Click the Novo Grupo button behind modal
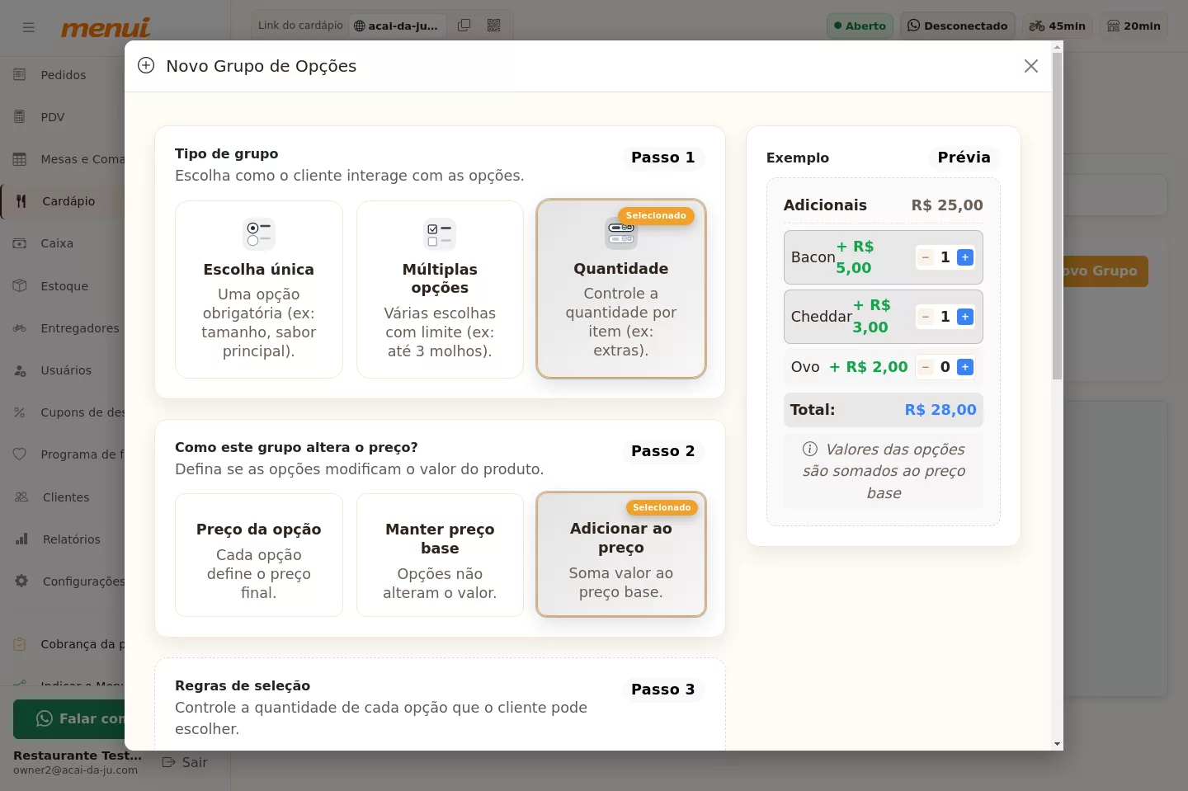This screenshot has height=791, width=1188. (x=1105, y=271)
